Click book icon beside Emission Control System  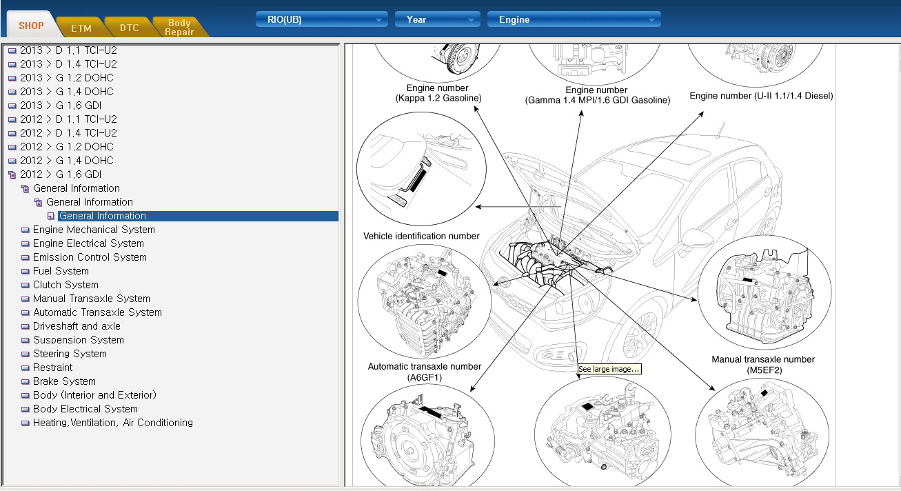tap(26, 257)
